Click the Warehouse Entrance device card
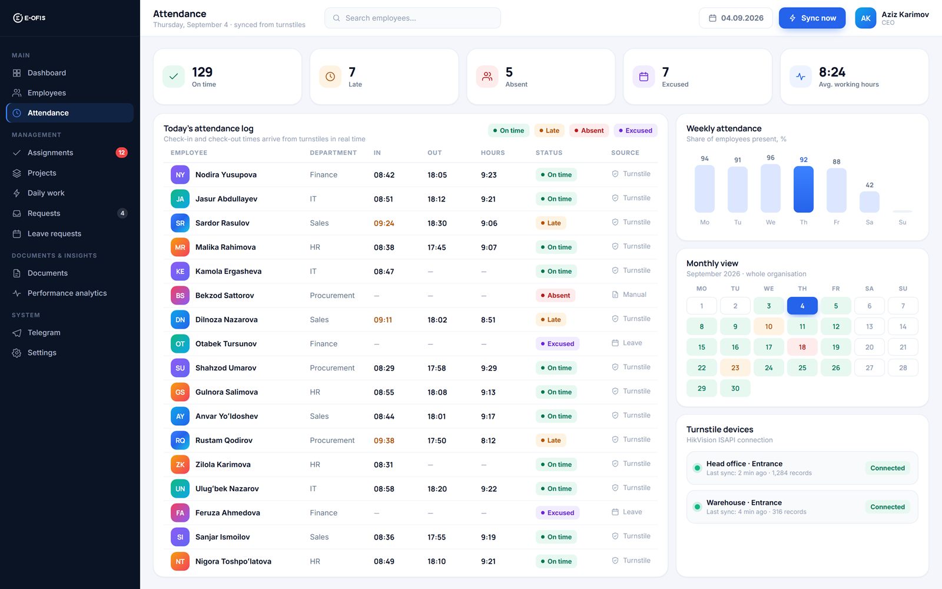 coord(802,507)
